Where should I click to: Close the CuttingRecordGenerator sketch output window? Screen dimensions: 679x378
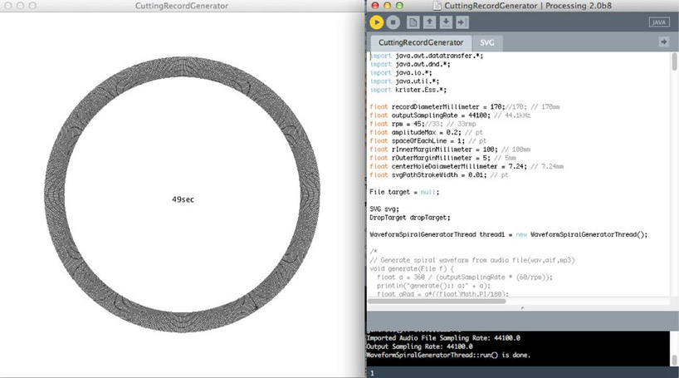[8, 6]
